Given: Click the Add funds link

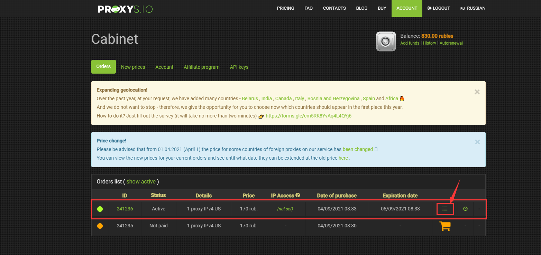Looking at the screenshot, I should pos(410,43).
